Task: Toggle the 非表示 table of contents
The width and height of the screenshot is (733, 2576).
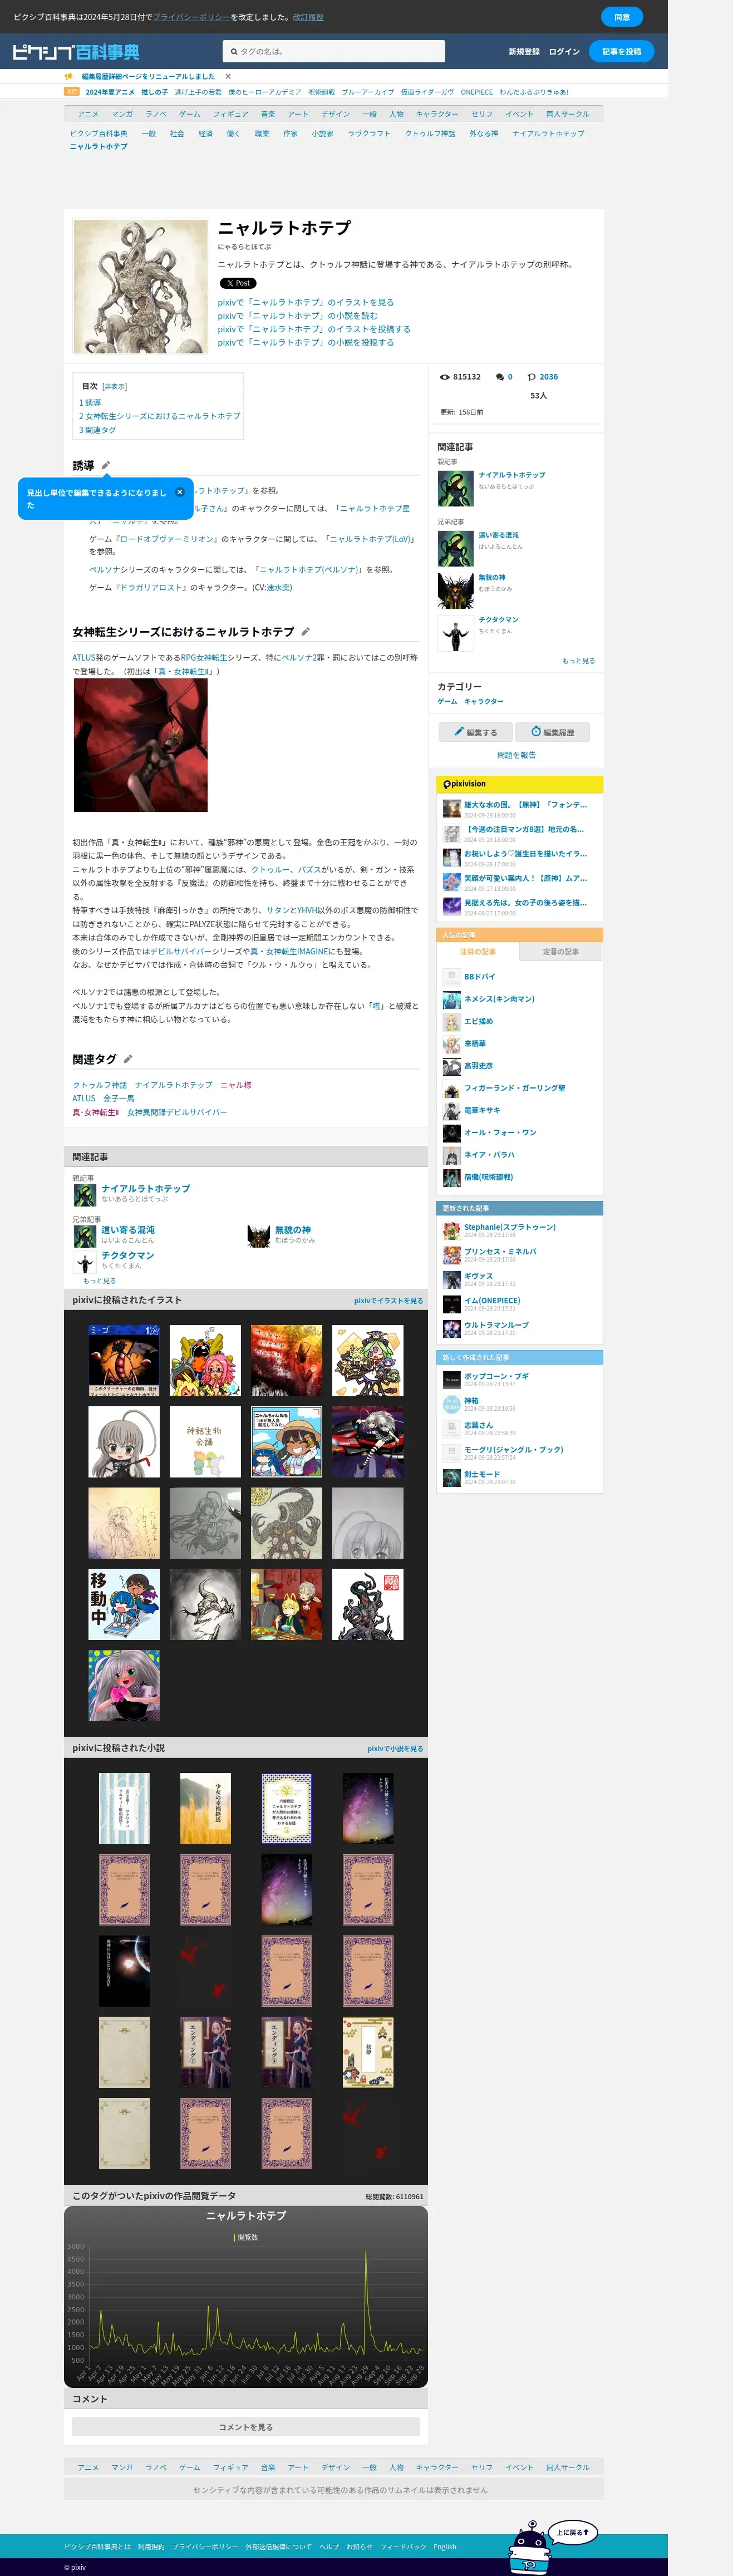Action: tap(114, 386)
